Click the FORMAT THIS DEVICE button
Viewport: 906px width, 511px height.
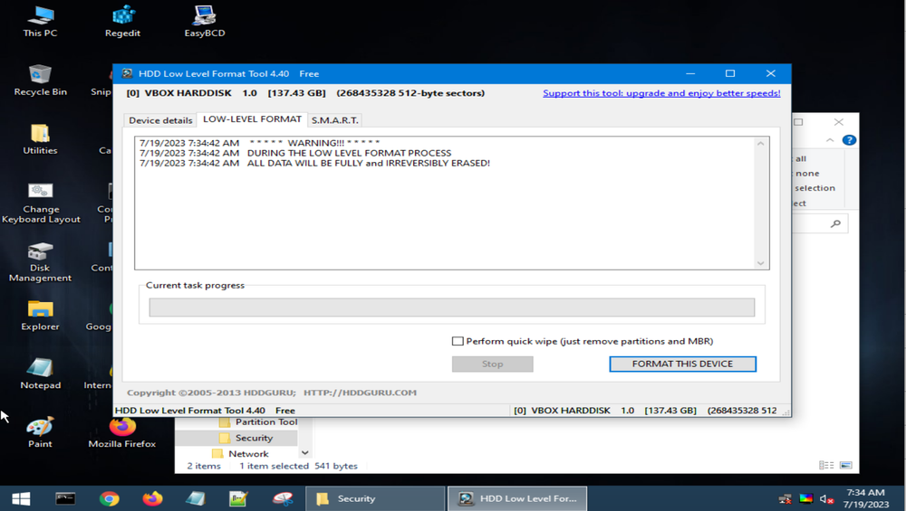[x=681, y=364]
